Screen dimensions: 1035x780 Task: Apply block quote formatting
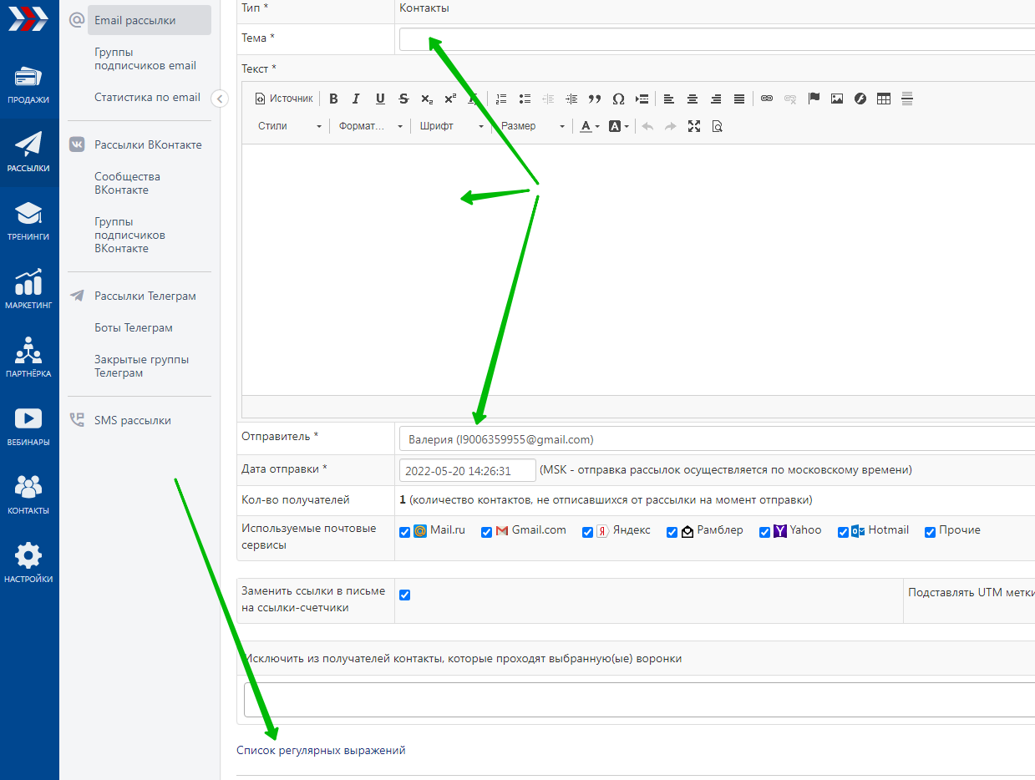point(595,99)
